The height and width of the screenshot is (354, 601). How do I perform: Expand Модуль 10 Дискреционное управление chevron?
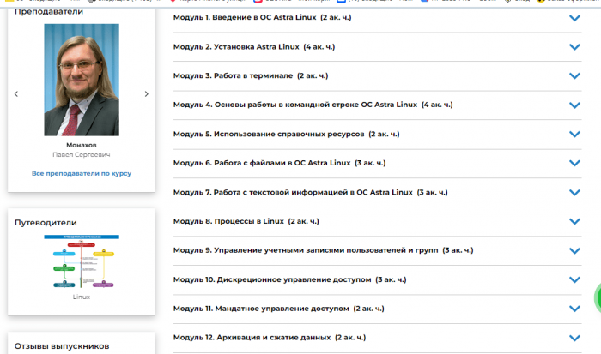click(574, 280)
